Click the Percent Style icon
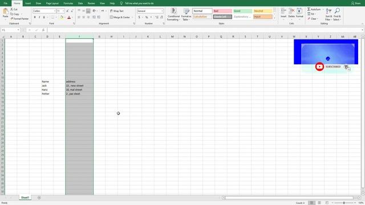The width and height of the screenshot is (365, 205). pyautogui.click(x=147, y=17)
